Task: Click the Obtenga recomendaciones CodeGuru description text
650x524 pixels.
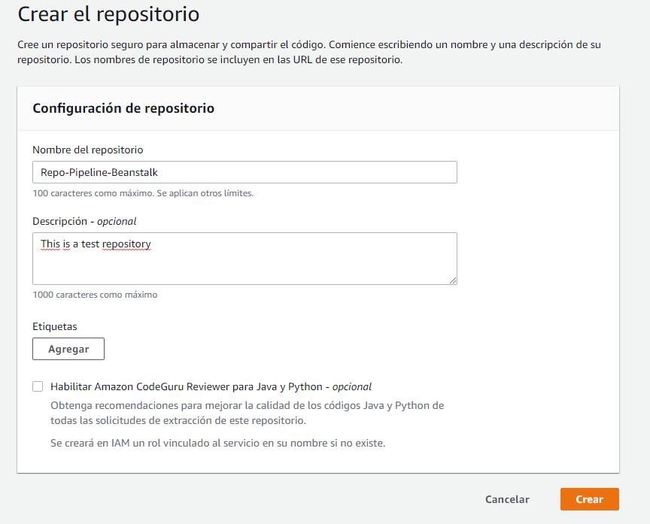Action: click(x=247, y=413)
